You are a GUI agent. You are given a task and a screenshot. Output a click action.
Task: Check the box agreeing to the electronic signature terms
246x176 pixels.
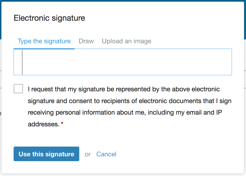(18, 89)
